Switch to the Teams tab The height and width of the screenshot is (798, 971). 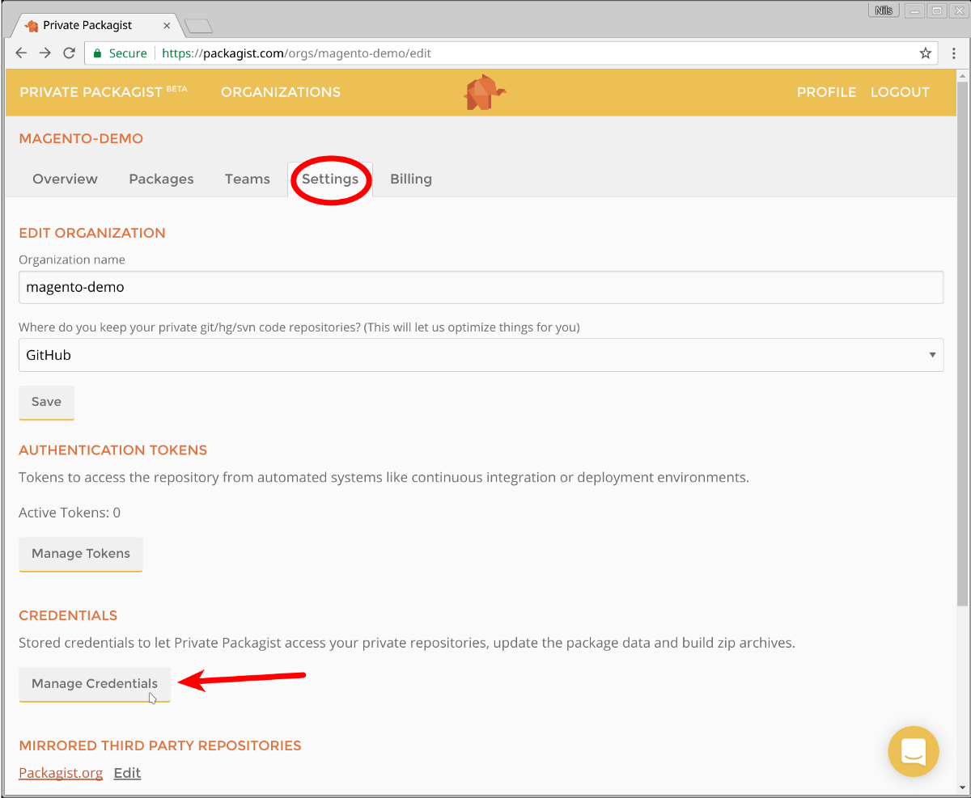point(248,179)
